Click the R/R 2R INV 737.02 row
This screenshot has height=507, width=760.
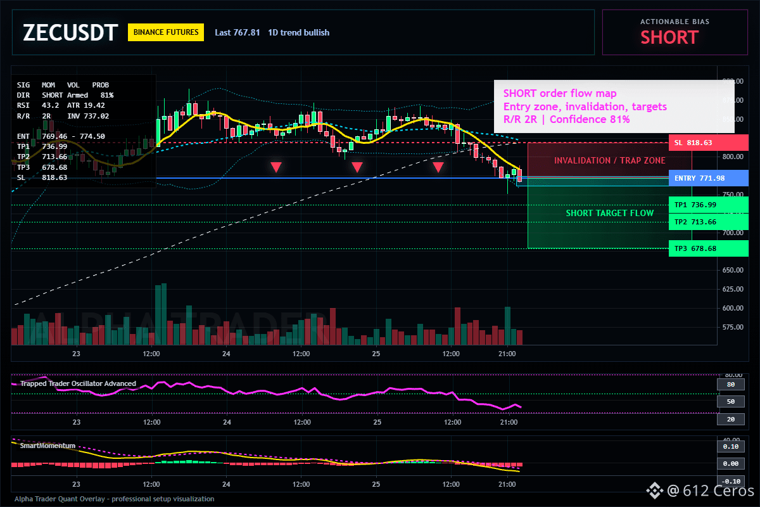pos(63,116)
